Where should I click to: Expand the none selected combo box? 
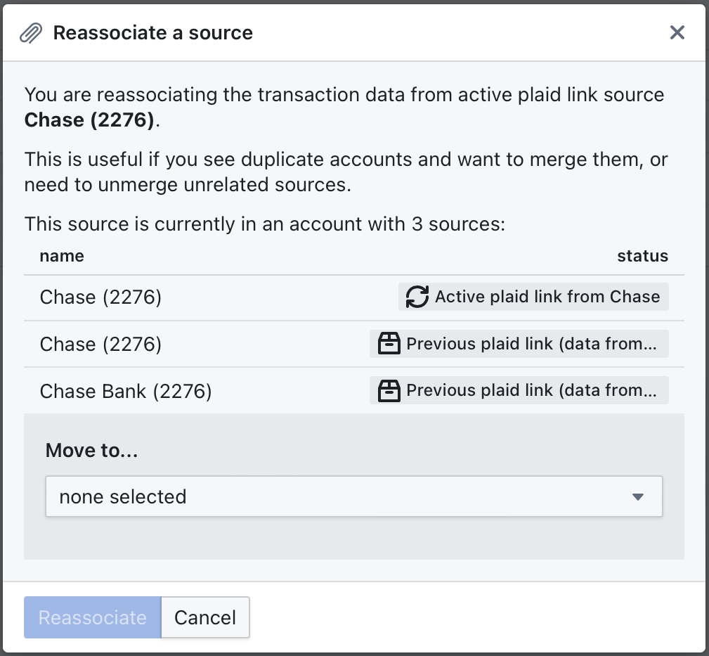point(354,496)
